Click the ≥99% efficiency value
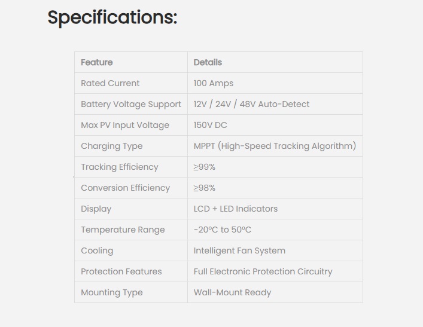This screenshot has height=327, width=423. tap(205, 167)
